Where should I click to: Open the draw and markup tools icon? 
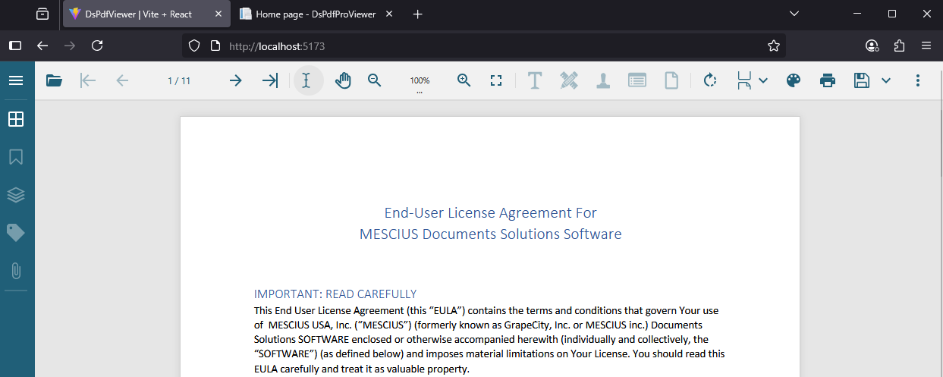[569, 80]
